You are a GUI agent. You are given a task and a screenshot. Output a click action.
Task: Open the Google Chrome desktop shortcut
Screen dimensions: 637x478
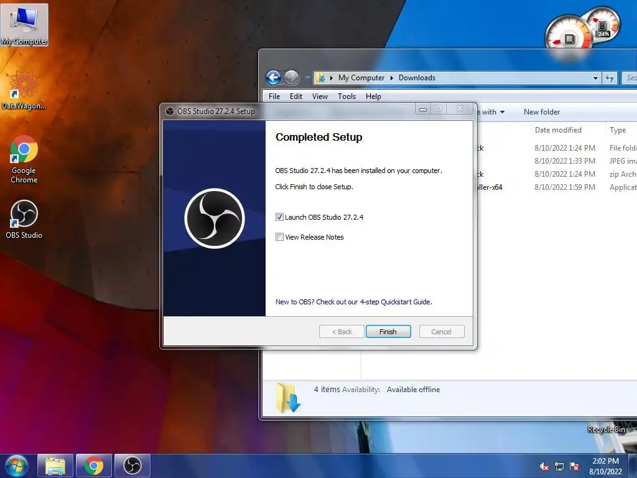[x=24, y=159]
